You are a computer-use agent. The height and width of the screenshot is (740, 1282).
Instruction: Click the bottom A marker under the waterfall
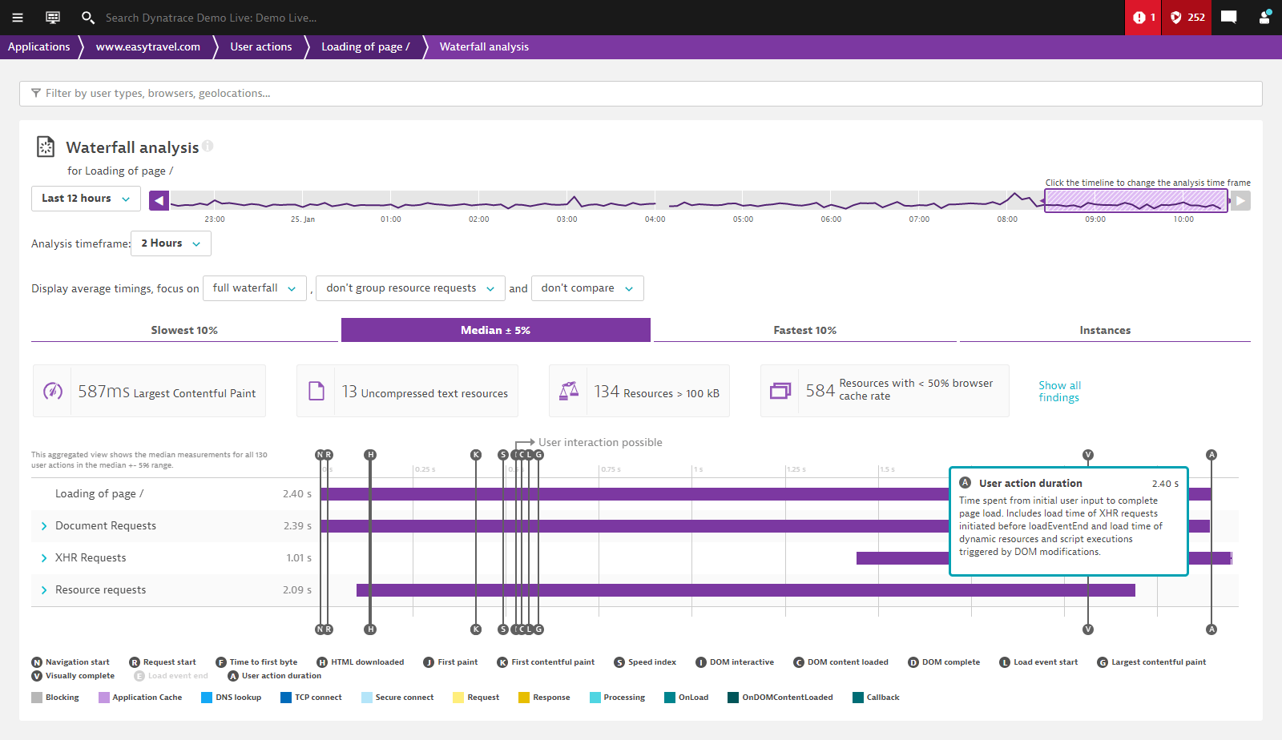coord(1211,629)
